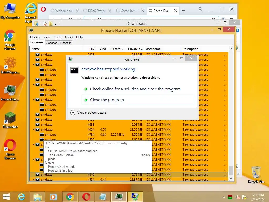The height and width of the screenshot is (202, 269).
Task: Open Internet Explorer desktop shortcut
Action: (30, 13)
